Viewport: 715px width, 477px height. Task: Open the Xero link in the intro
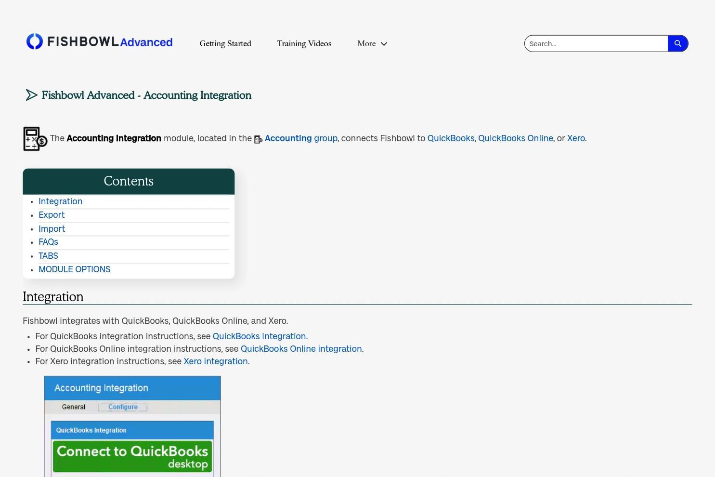coord(576,138)
